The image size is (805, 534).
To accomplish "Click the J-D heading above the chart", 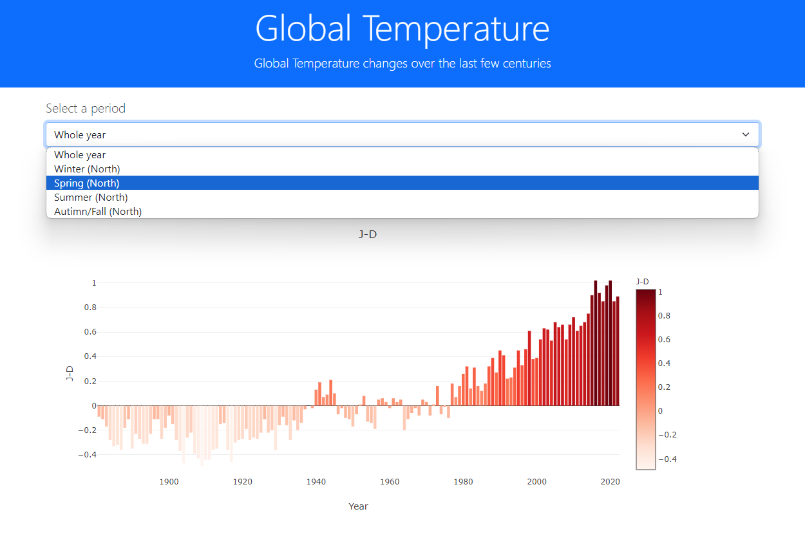I will (368, 234).
